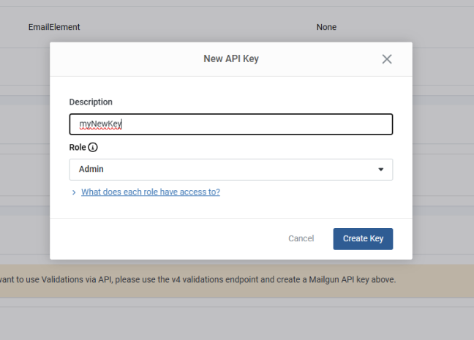Click the Validations API notice banner
Image resolution: width=474 pixels, height=340 pixels.
pyautogui.click(x=237, y=281)
